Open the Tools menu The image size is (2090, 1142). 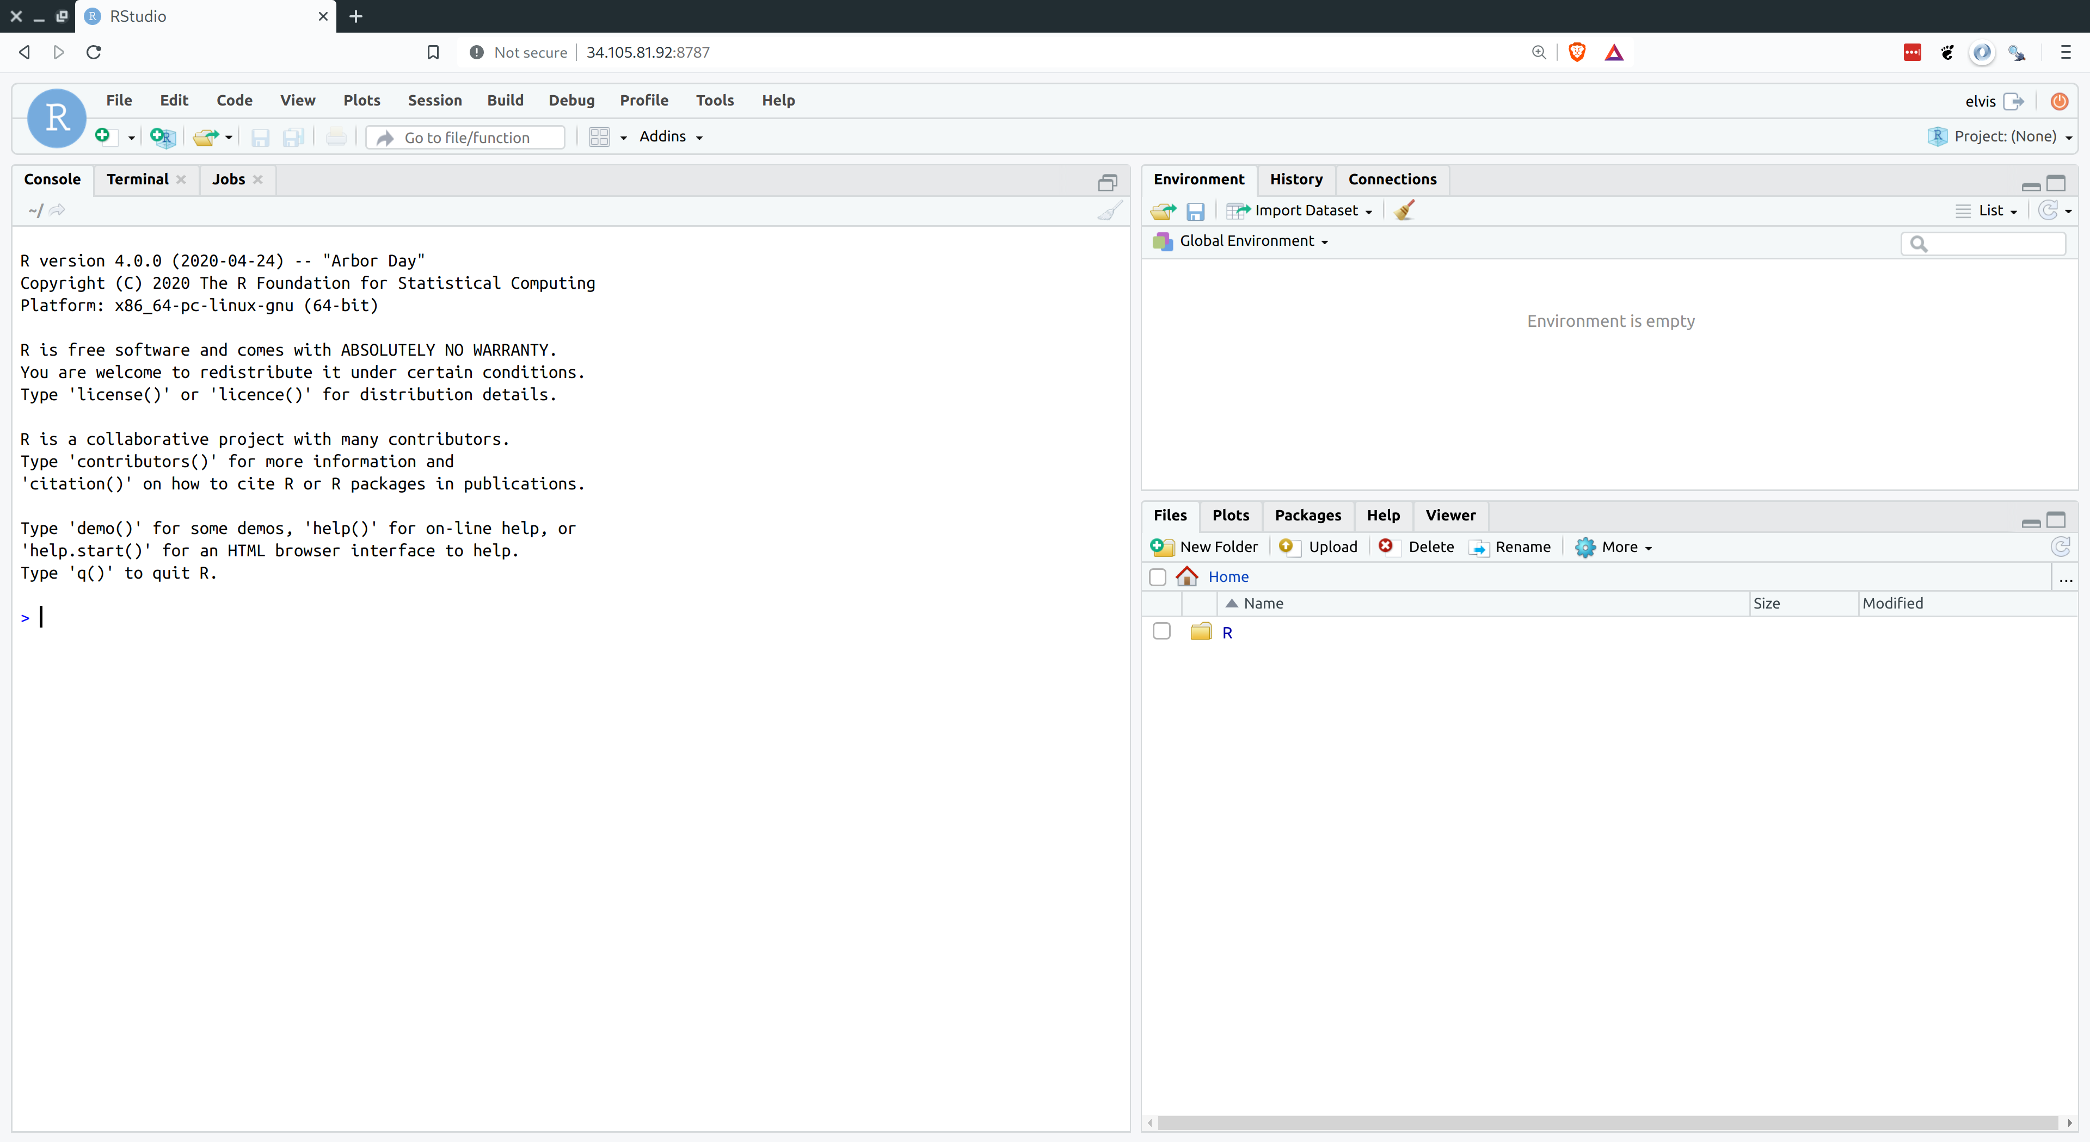(x=715, y=101)
